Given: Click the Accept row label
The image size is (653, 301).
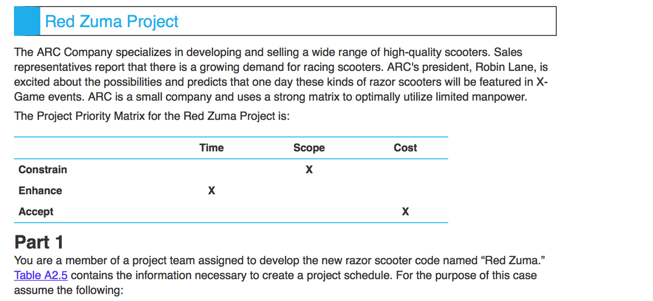Looking at the screenshot, I should pyautogui.click(x=36, y=212).
